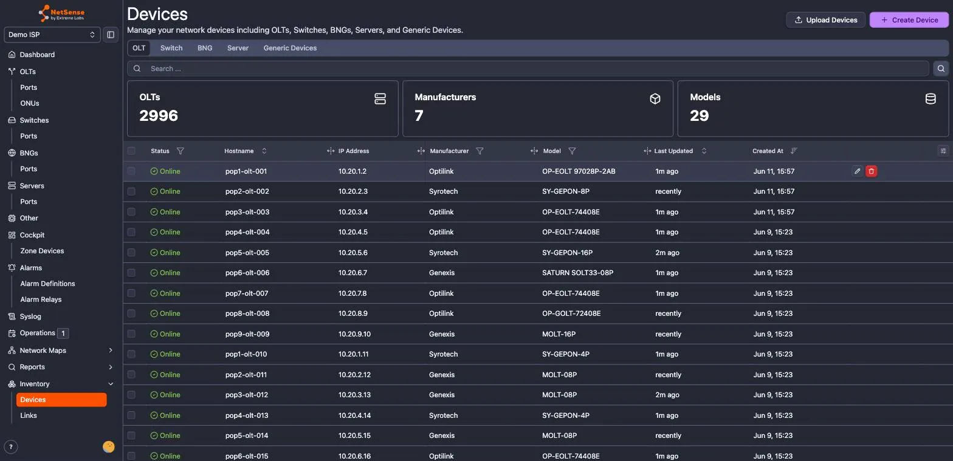This screenshot has height=461, width=953.
Task: Click the Syslog icon in sidebar
Action: tap(12, 316)
